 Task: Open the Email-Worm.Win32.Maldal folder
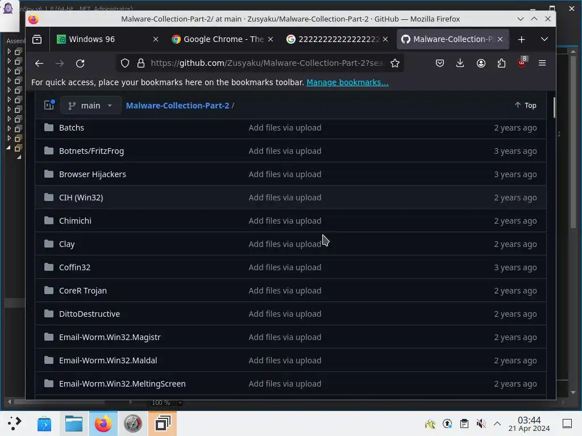tap(108, 360)
